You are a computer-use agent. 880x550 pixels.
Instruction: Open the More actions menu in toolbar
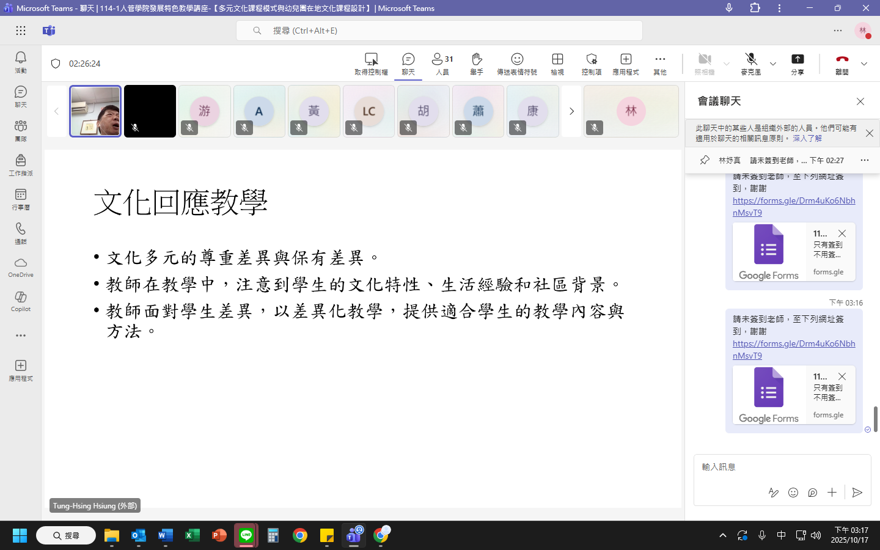660,63
